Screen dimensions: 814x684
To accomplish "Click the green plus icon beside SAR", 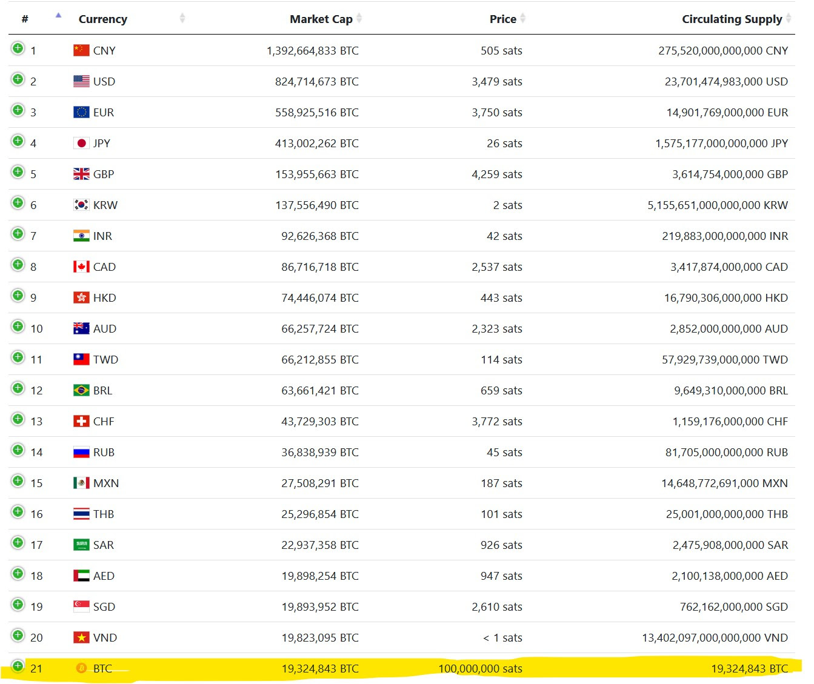I will click(18, 543).
